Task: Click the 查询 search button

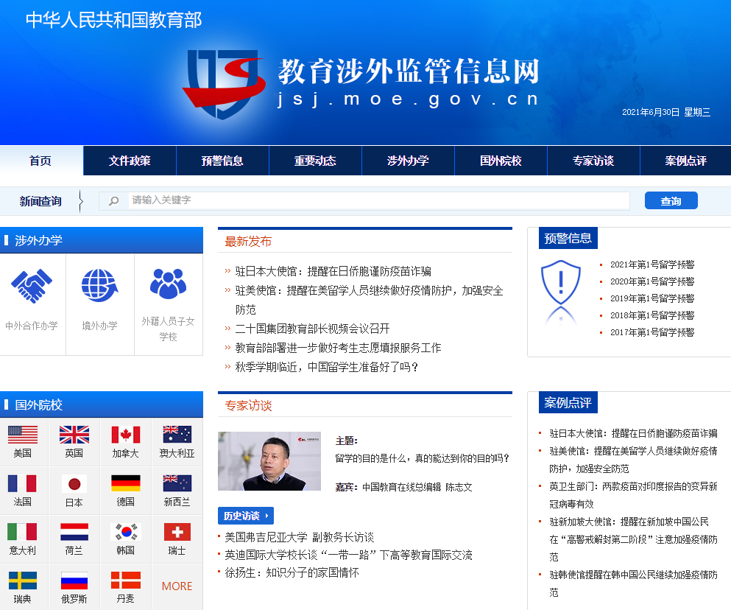Action: click(x=671, y=200)
